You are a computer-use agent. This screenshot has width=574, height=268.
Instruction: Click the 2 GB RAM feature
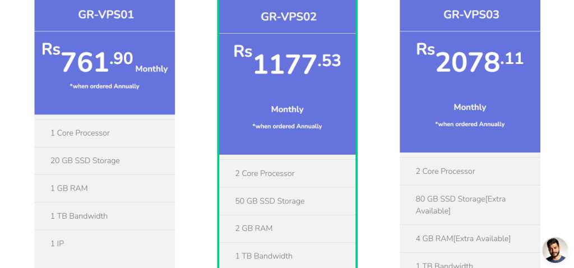254,228
